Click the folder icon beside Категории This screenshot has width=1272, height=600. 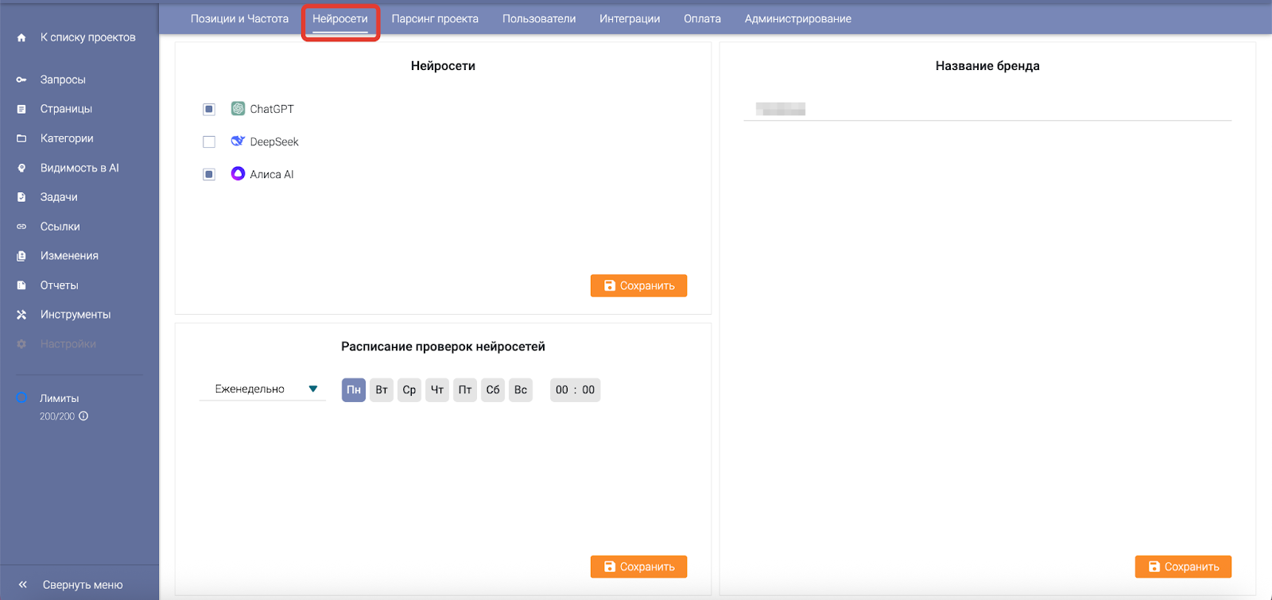pos(21,138)
